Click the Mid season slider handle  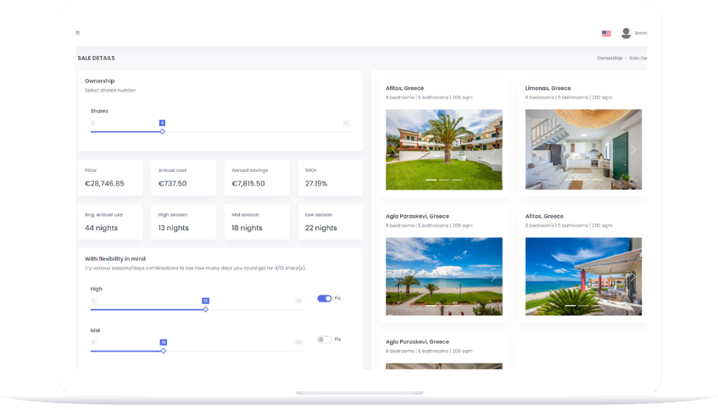point(164,351)
